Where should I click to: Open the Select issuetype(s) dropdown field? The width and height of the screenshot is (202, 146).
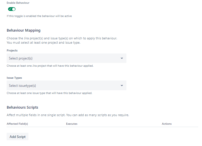(x=63, y=86)
